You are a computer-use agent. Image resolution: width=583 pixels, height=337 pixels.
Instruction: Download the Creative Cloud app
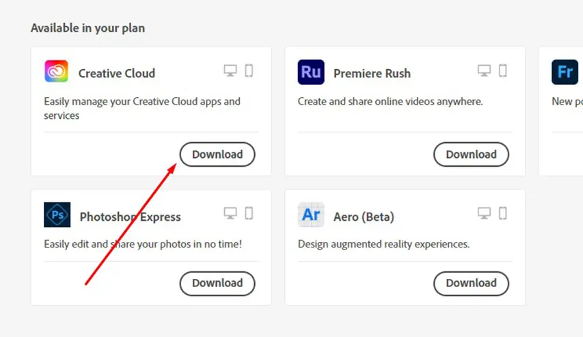[x=217, y=154]
